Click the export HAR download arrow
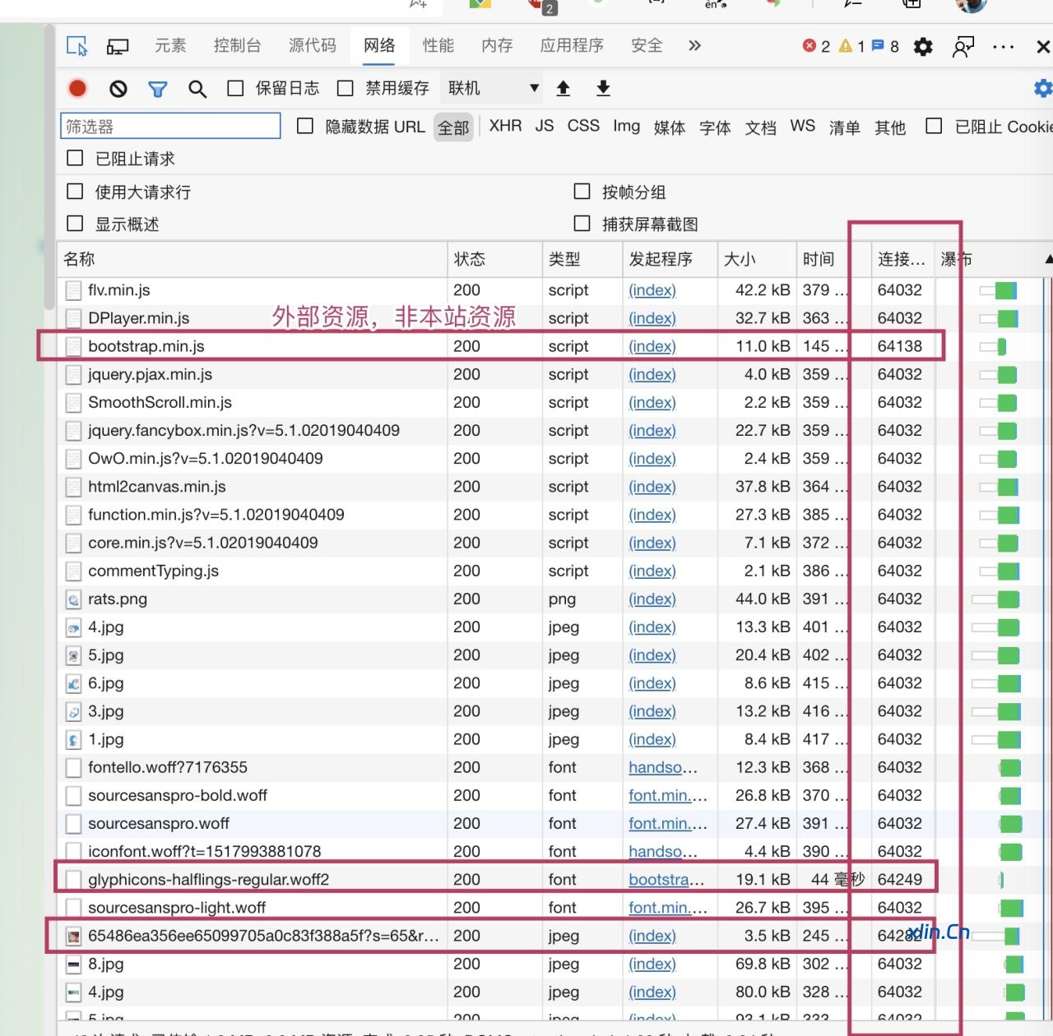The image size is (1053, 1036). click(603, 88)
